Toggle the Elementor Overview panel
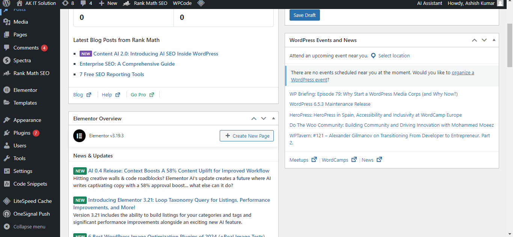Viewport: 513px width, 237px height. [x=273, y=118]
